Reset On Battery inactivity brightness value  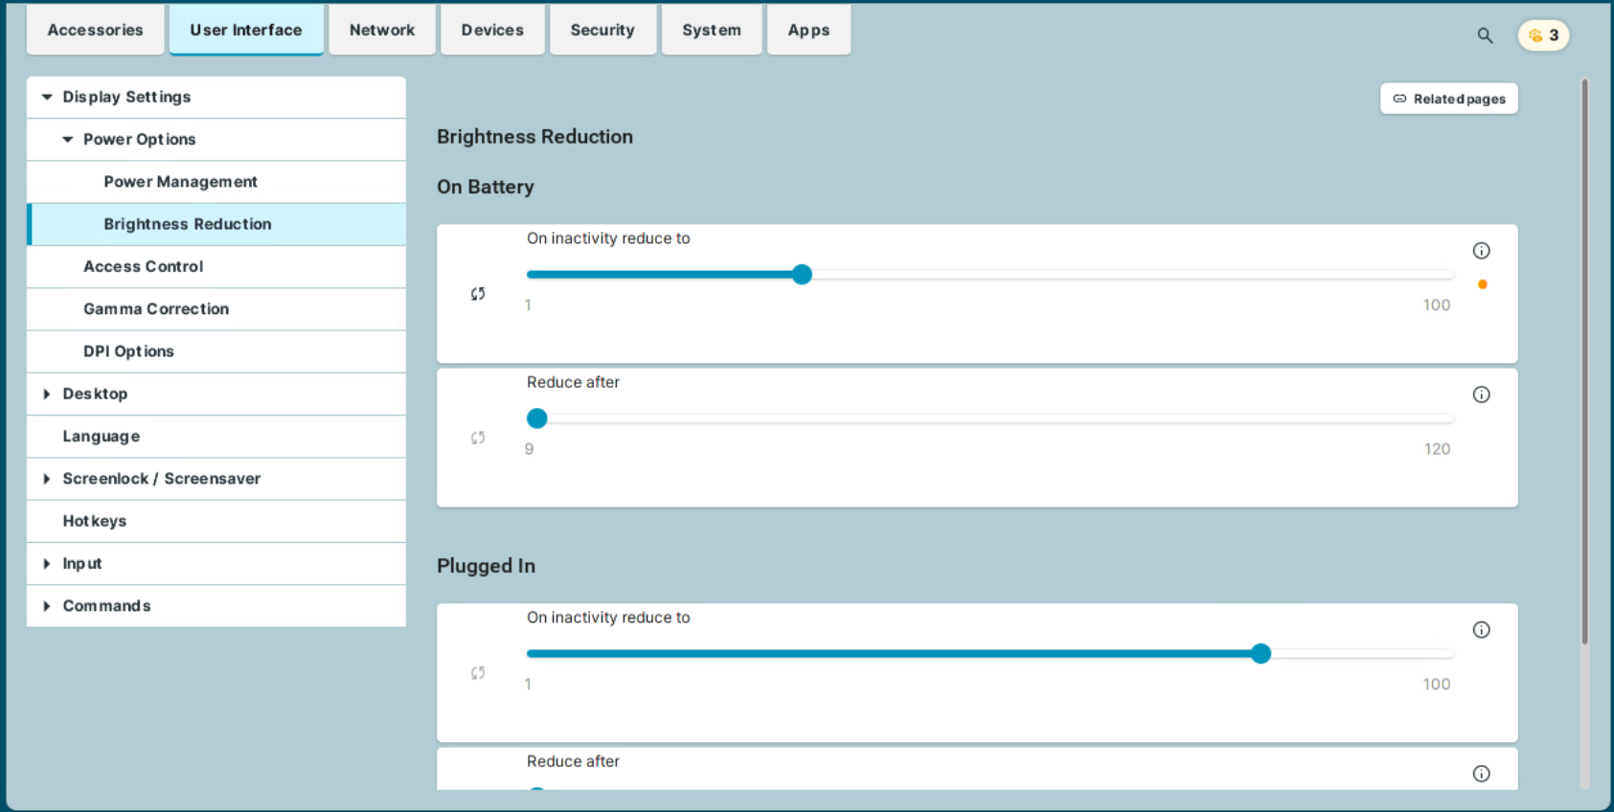[478, 294]
